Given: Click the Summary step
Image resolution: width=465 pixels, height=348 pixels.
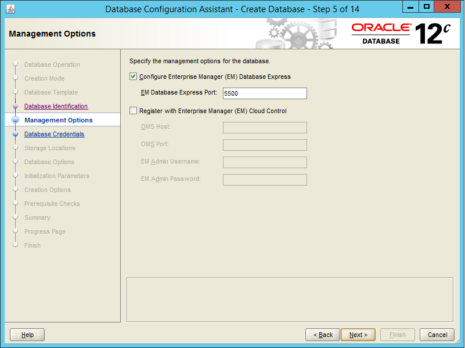Looking at the screenshot, I should (37, 217).
